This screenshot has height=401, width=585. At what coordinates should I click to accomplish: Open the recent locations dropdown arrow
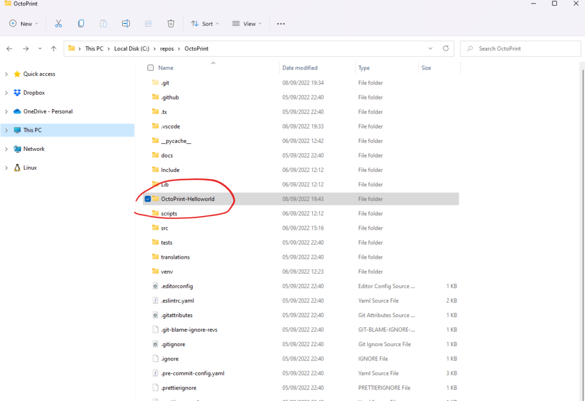[40, 49]
